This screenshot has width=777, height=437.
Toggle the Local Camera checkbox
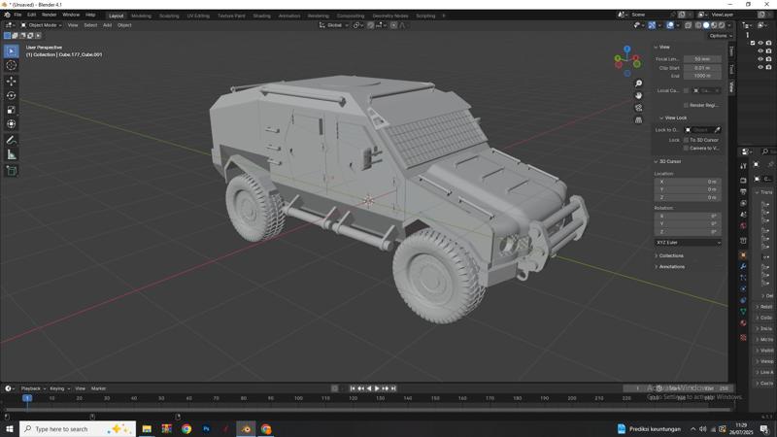[687, 90]
